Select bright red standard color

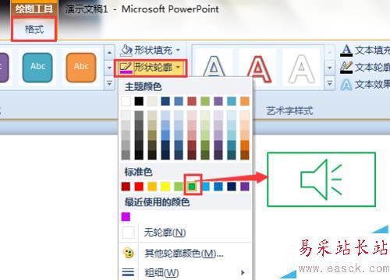click(x=139, y=187)
